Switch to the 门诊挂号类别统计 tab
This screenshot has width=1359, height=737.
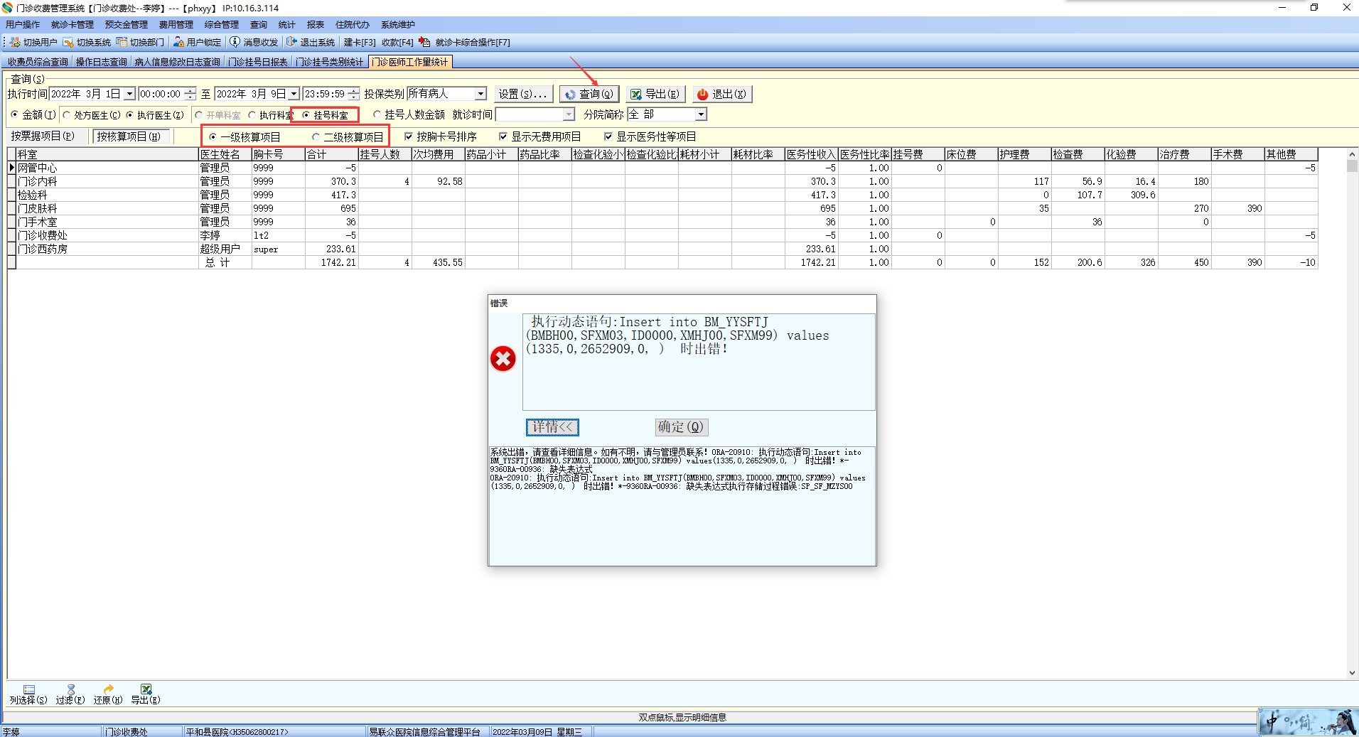pyautogui.click(x=330, y=62)
